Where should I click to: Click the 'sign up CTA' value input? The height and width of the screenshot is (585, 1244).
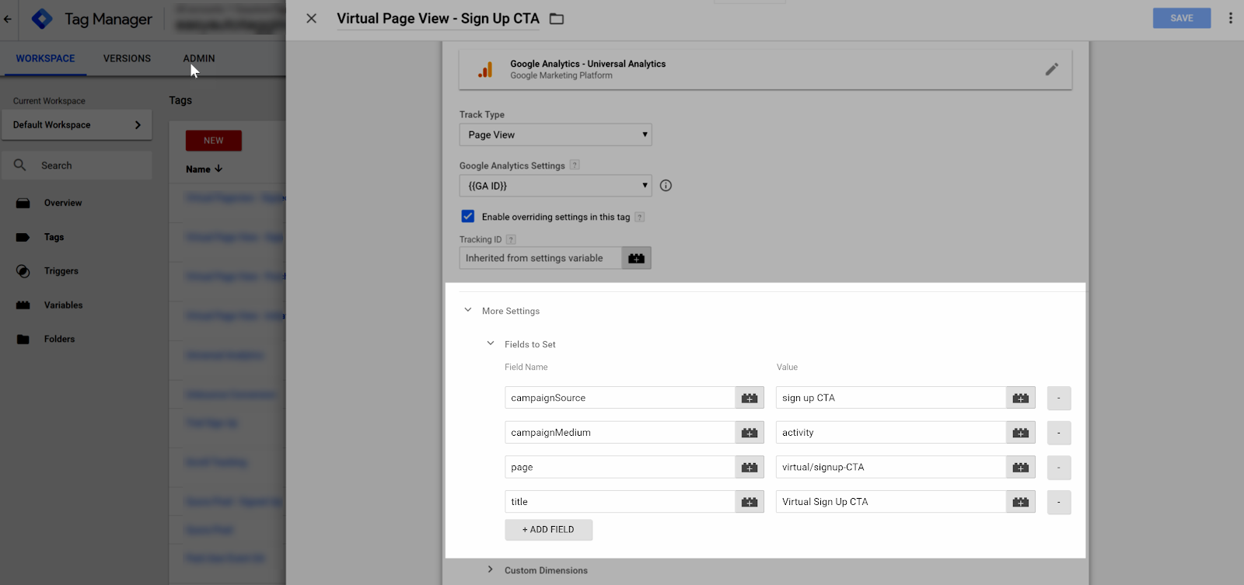891,398
